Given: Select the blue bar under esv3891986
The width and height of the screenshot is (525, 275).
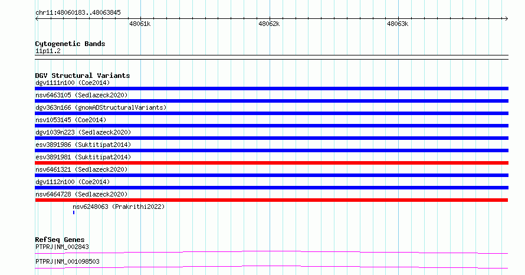Looking at the screenshot, I should coord(271,150).
